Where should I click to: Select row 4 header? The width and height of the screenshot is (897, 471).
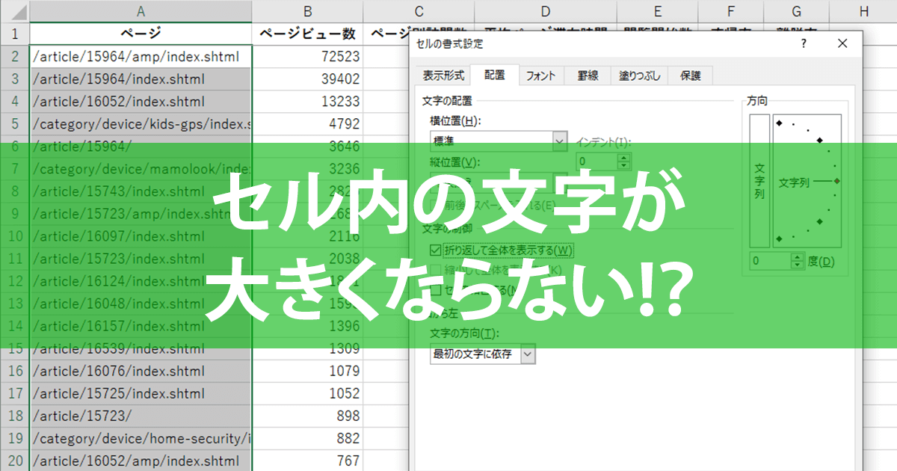coord(15,101)
